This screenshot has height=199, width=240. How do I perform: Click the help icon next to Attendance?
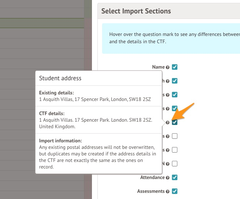point(168,178)
